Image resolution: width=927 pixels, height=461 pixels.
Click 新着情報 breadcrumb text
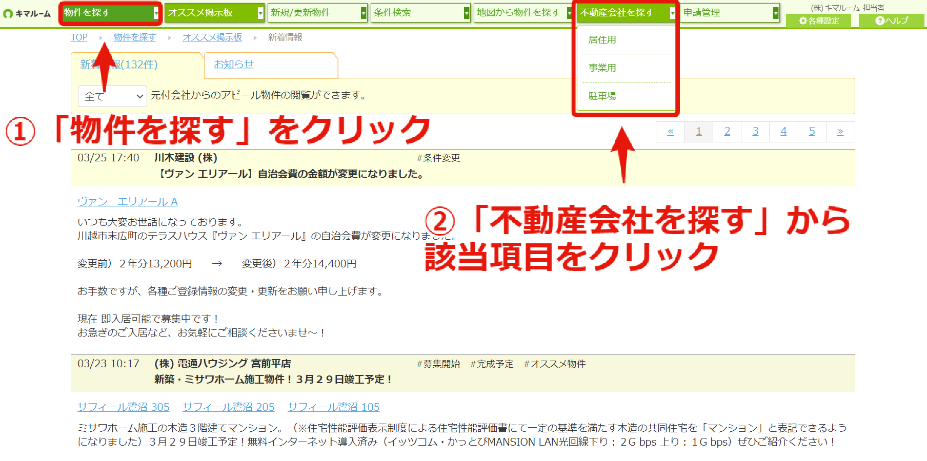pyautogui.click(x=285, y=37)
